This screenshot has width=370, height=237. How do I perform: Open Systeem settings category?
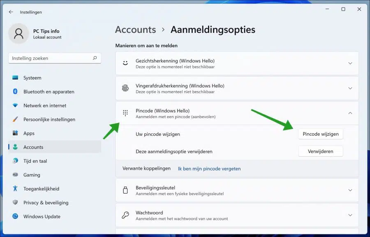(x=55, y=78)
